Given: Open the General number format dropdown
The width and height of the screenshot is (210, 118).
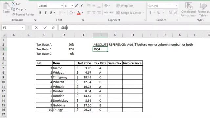Looking at the screenshot, I should pos(177,6).
